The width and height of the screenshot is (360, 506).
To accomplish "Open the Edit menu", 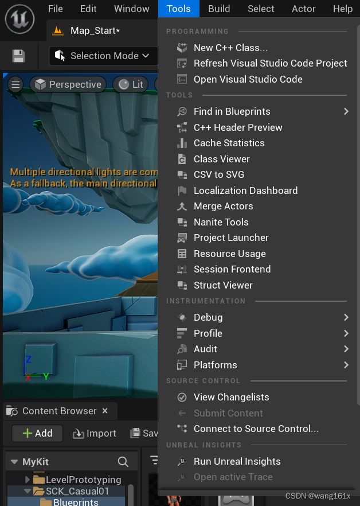I will (88, 9).
